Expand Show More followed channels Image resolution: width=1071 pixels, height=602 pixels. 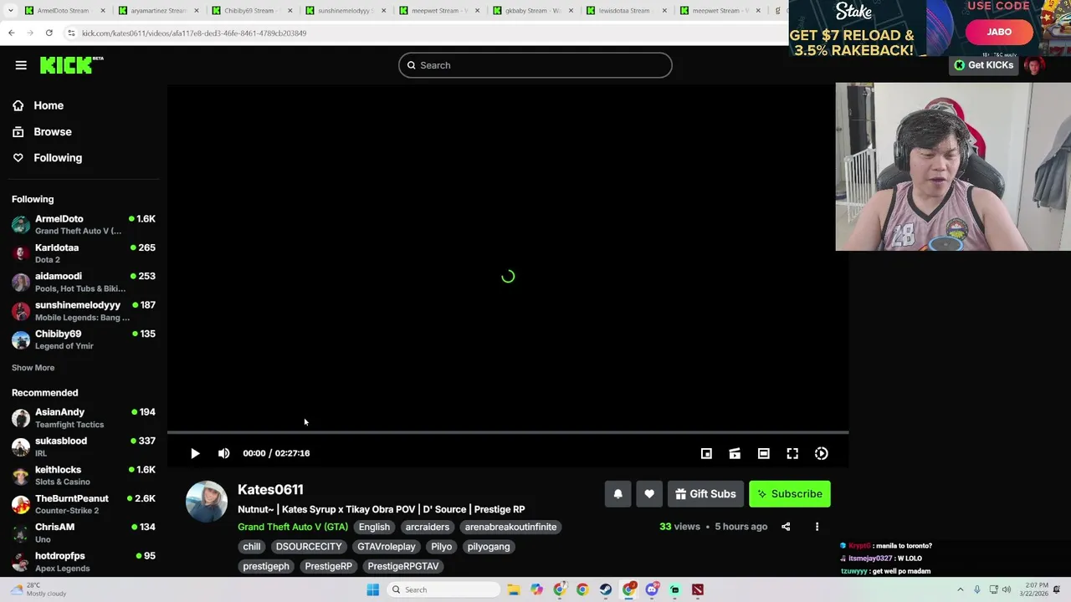pyautogui.click(x=33, y=368)
